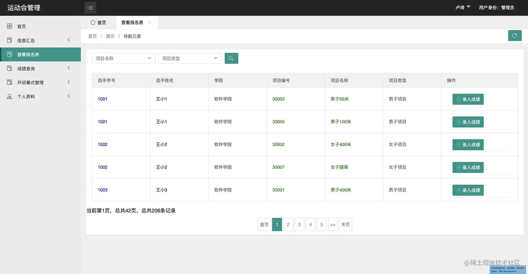Open the 项目名称 dropdown filter
528x274 pixels.
pos(123,58)
